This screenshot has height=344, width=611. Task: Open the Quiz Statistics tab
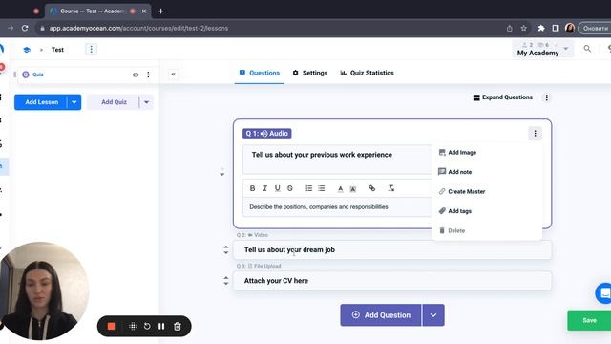click(x=367, y=73)
